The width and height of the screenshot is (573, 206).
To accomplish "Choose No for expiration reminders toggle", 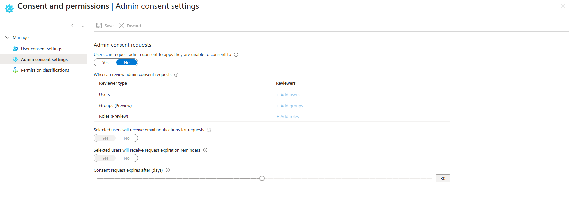I will pos(127,158).
